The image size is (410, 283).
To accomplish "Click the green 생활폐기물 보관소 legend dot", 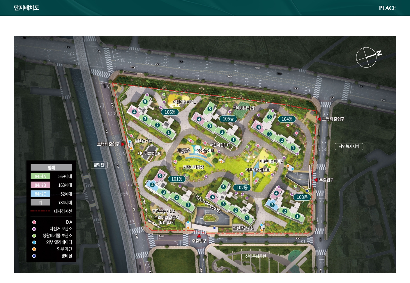I will coord(34,236).
